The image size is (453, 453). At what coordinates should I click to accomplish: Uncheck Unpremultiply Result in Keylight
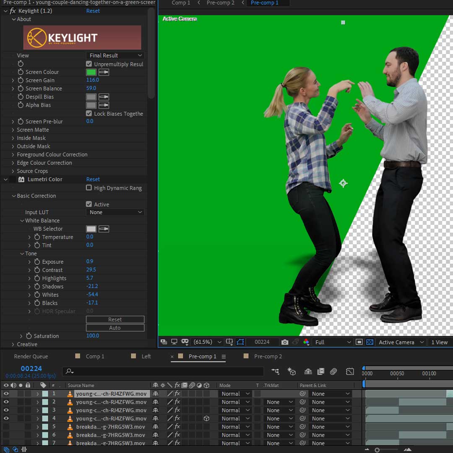(88, 64)
